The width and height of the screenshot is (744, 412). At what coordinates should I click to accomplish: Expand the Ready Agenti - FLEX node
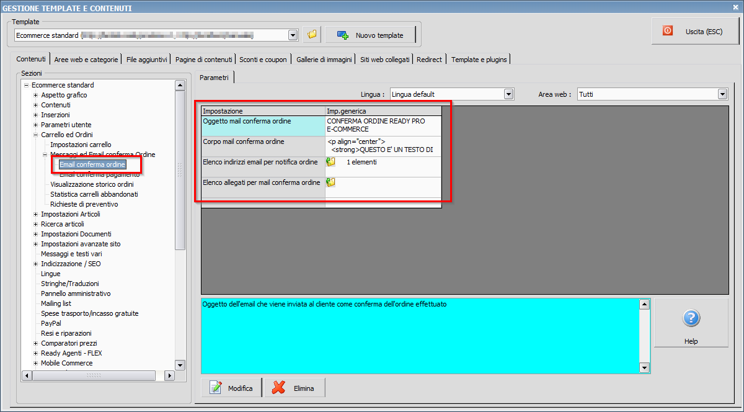coord(36,353)
